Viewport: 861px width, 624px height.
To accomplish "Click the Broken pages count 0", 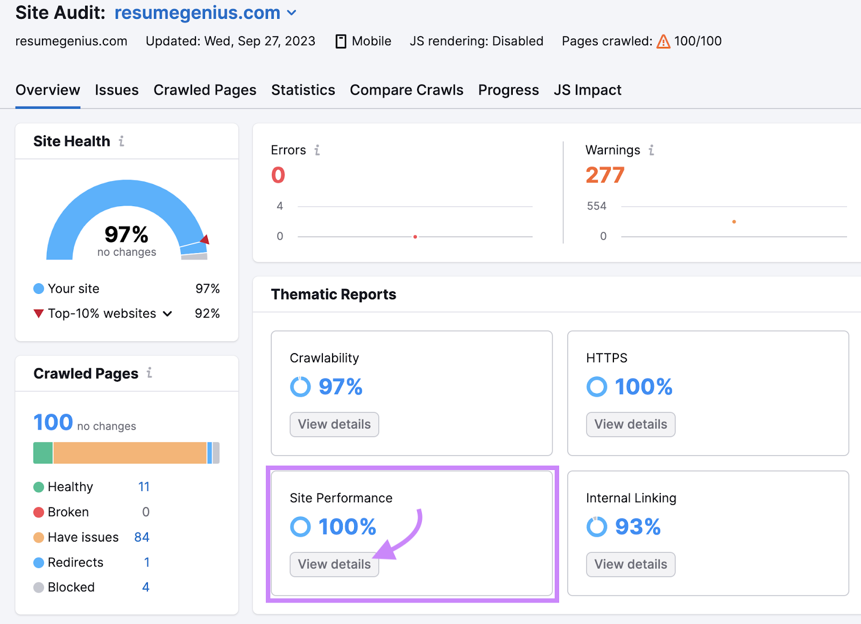I will click(146, 512).
